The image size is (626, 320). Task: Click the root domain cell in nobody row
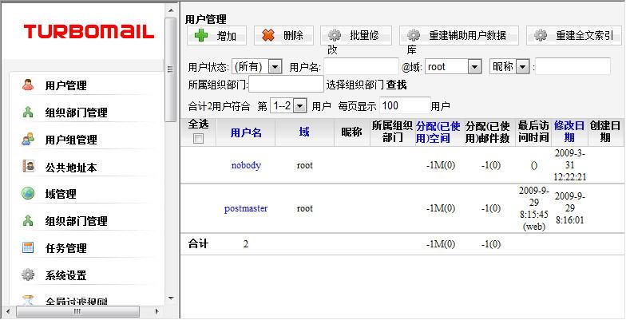(x=305, y=165)
